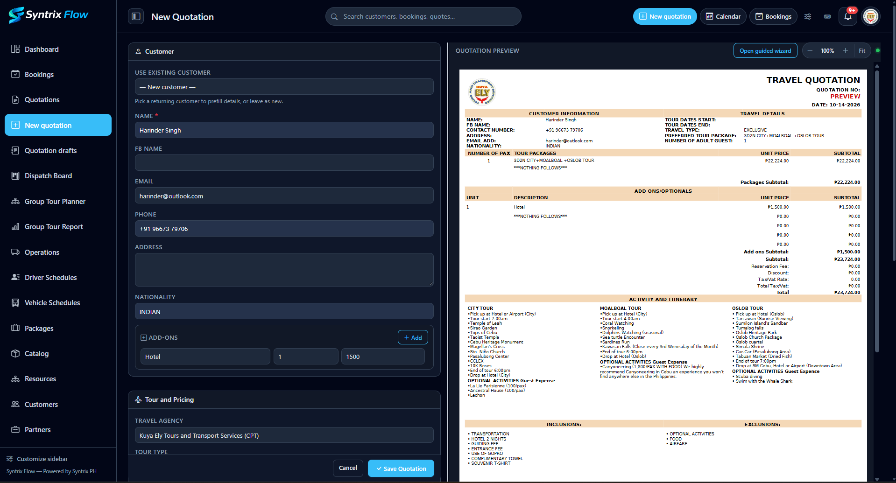
Task: Click the Save Quotation button
Action: (401, 469)
